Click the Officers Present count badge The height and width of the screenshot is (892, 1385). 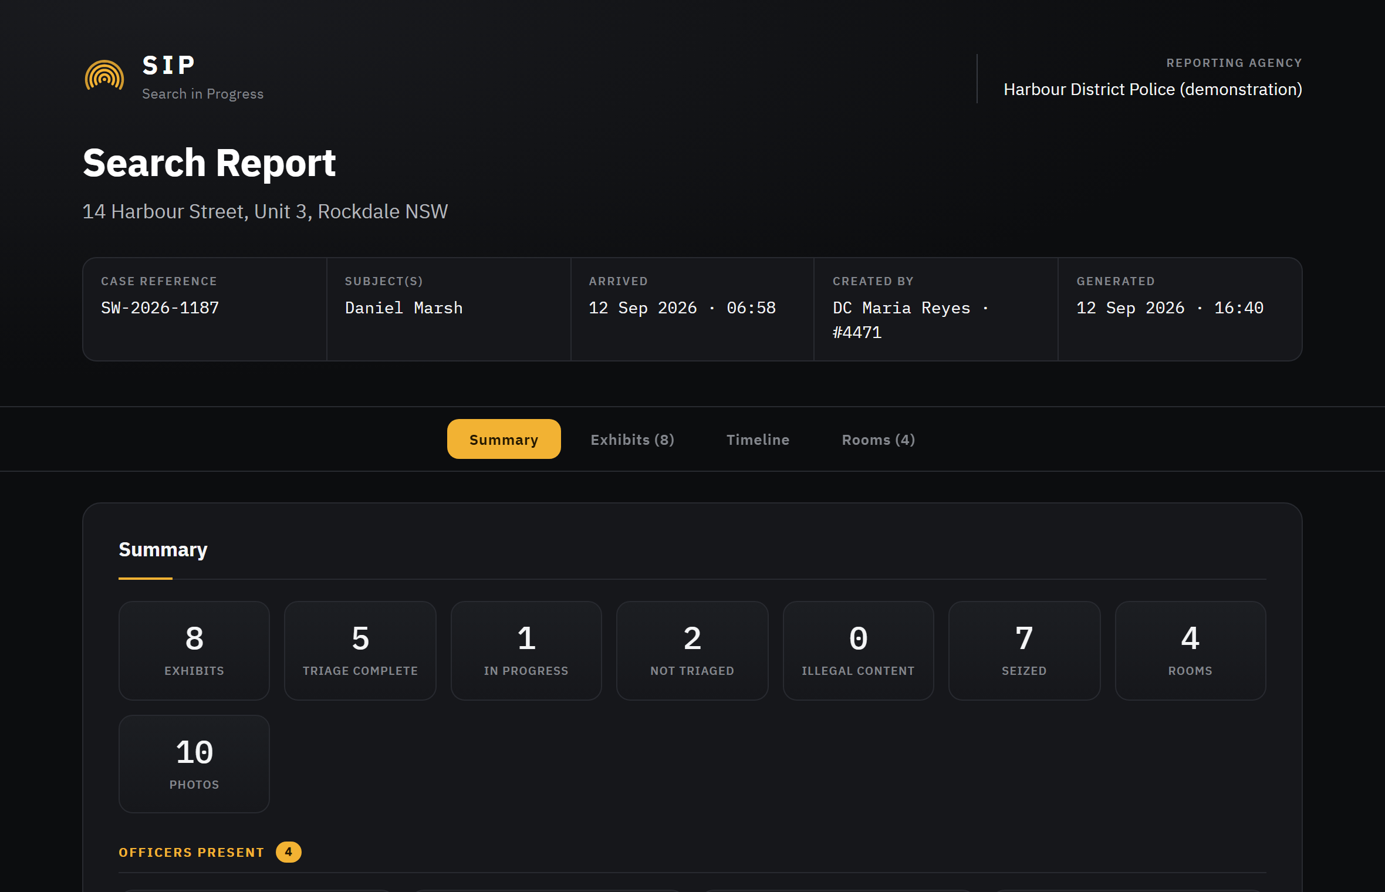point(288,852)
